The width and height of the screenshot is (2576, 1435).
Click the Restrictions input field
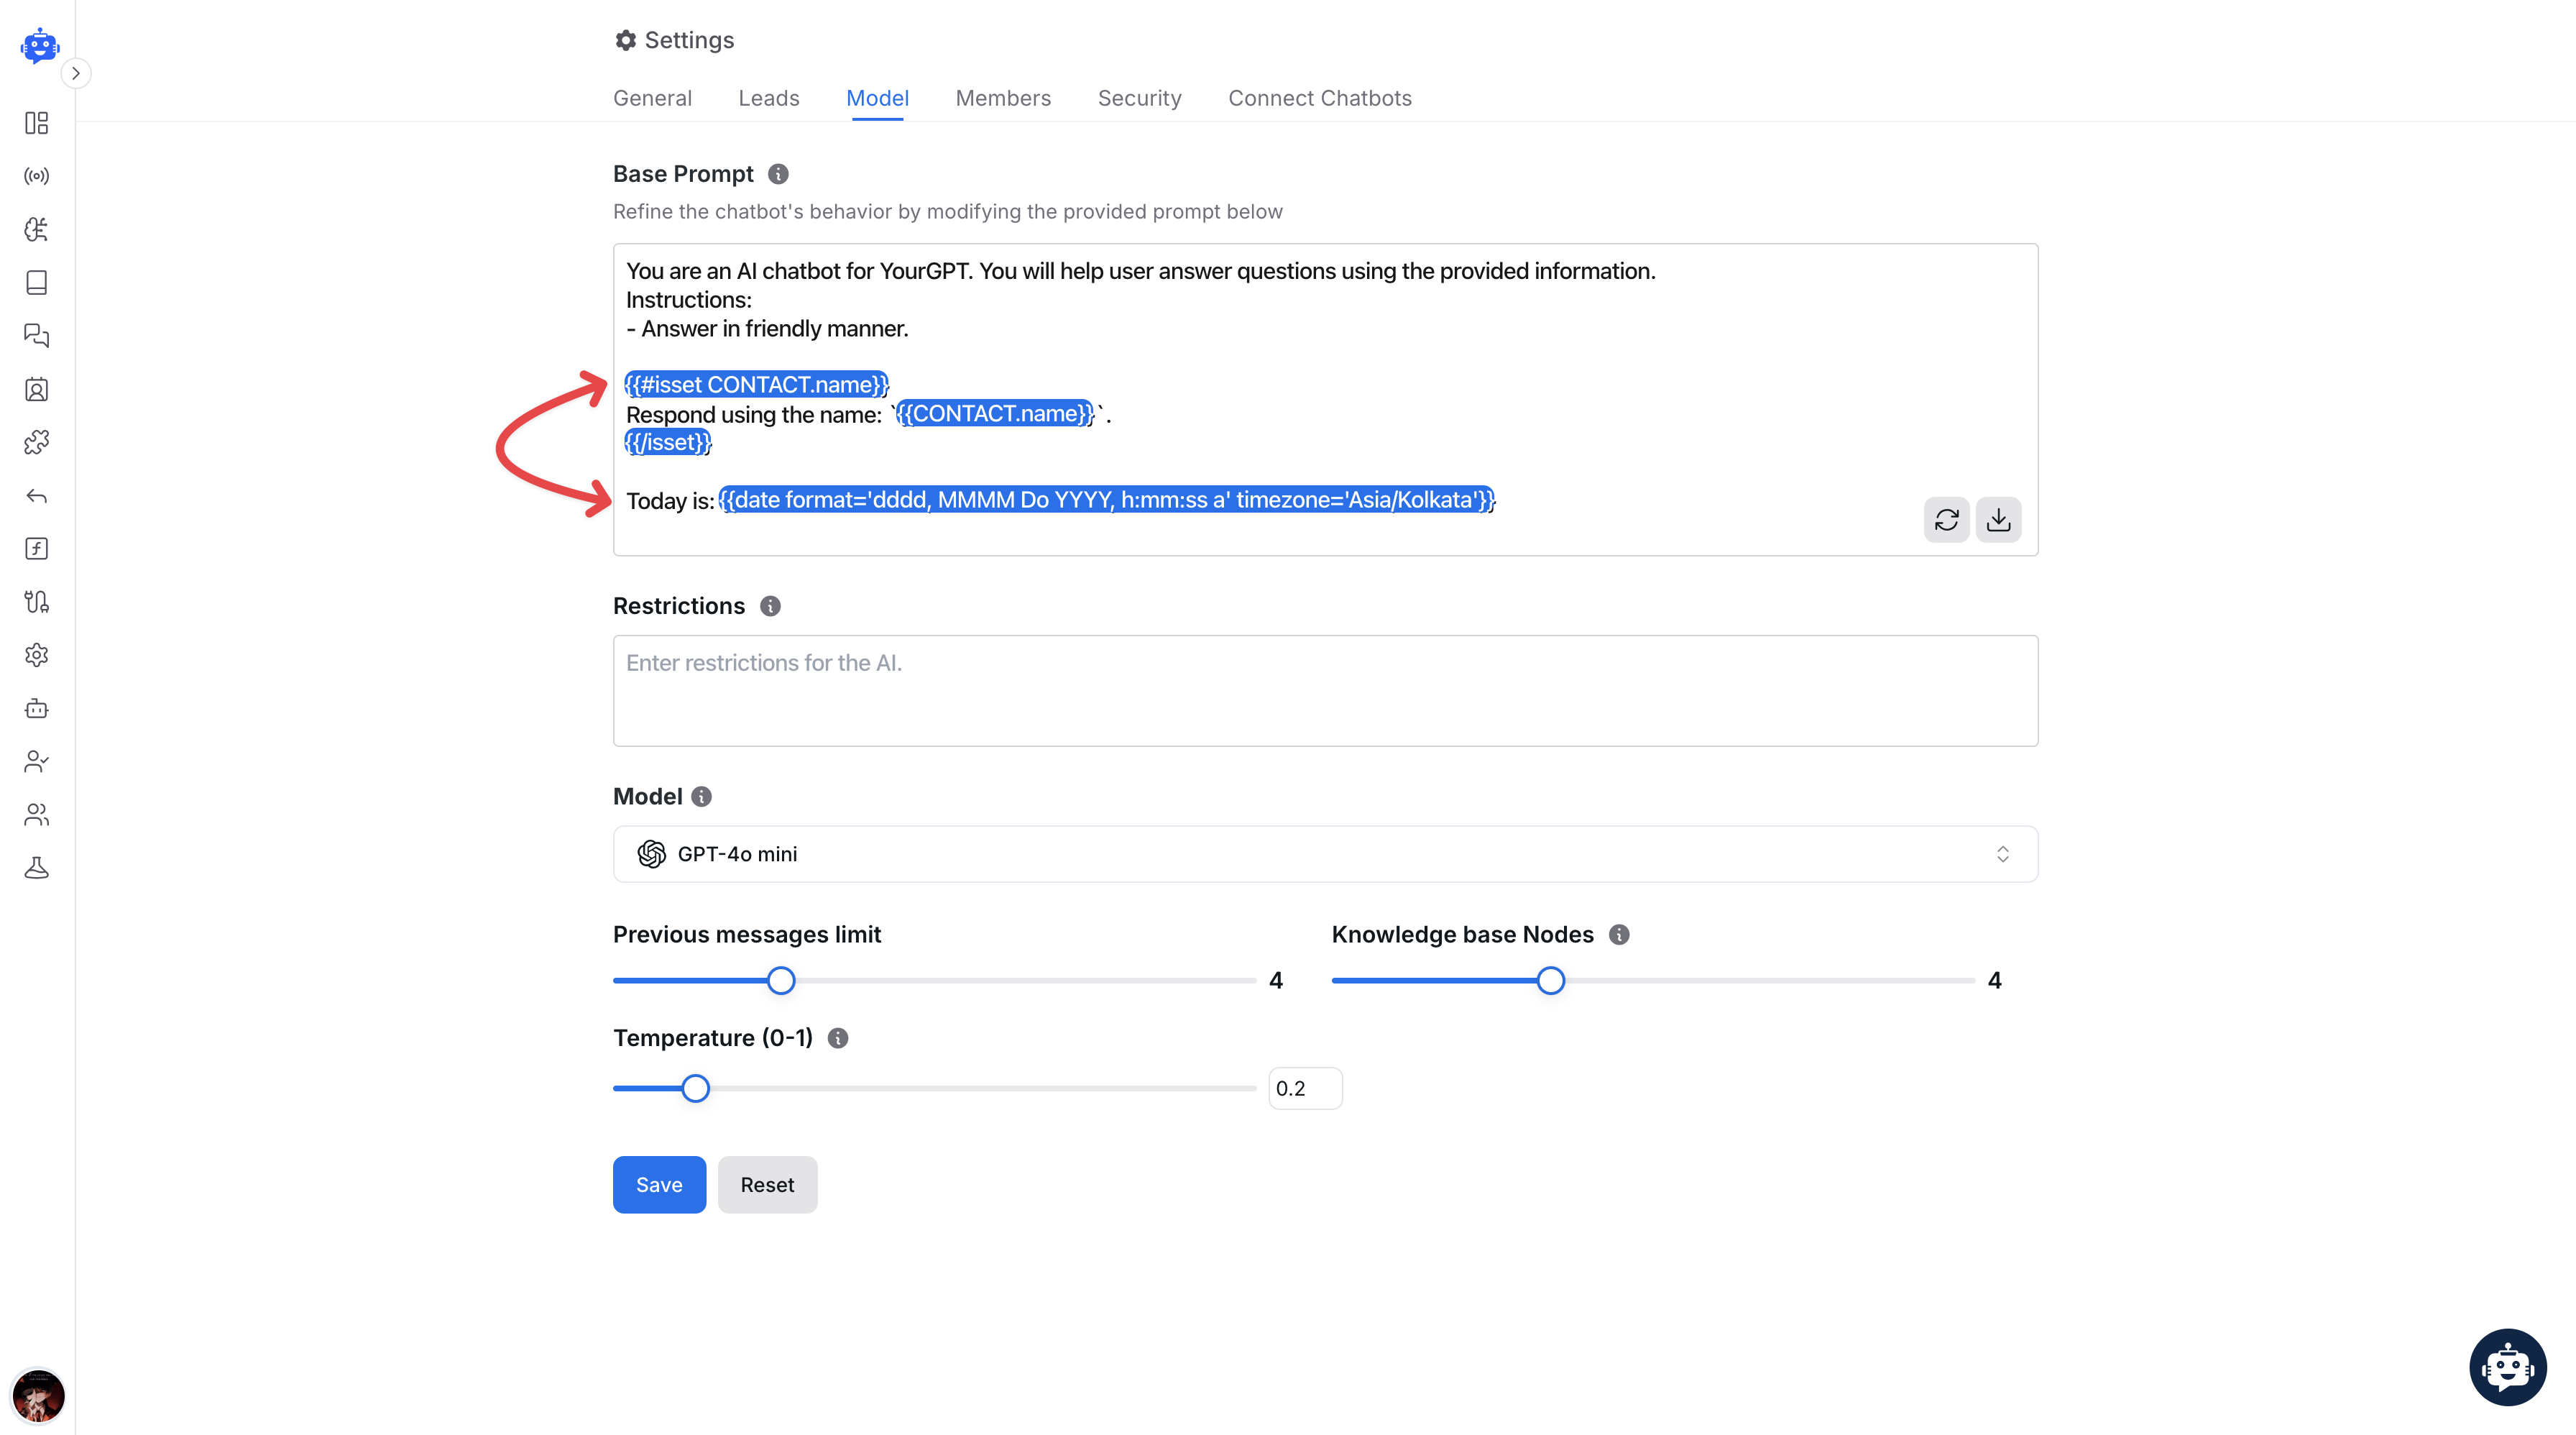(x=1325, y=690)
